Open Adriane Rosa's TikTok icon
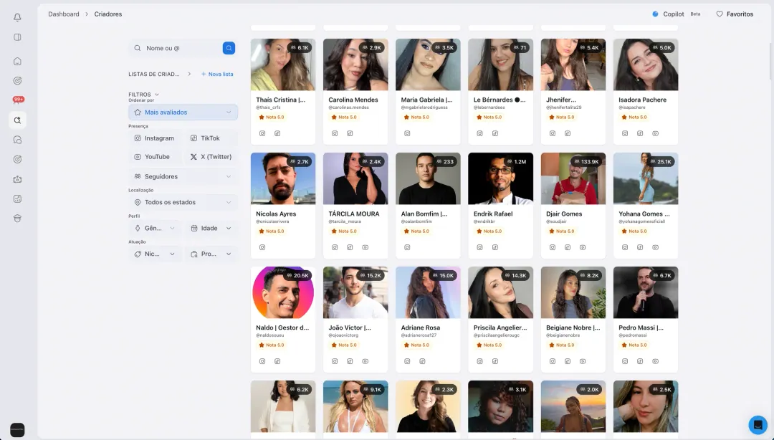 (x=423, y=361)
